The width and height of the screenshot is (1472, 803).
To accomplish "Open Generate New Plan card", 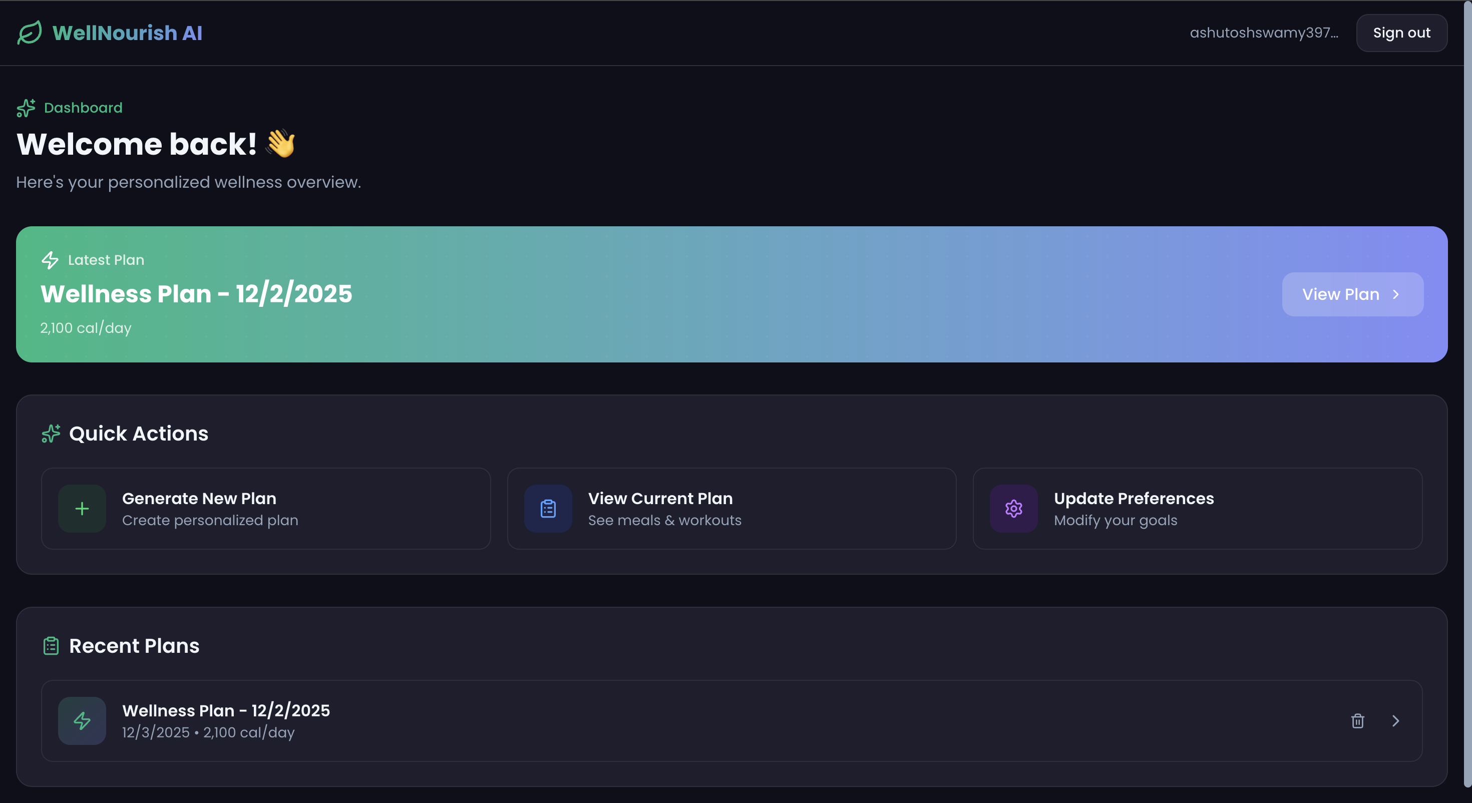I will pos(266,509).
